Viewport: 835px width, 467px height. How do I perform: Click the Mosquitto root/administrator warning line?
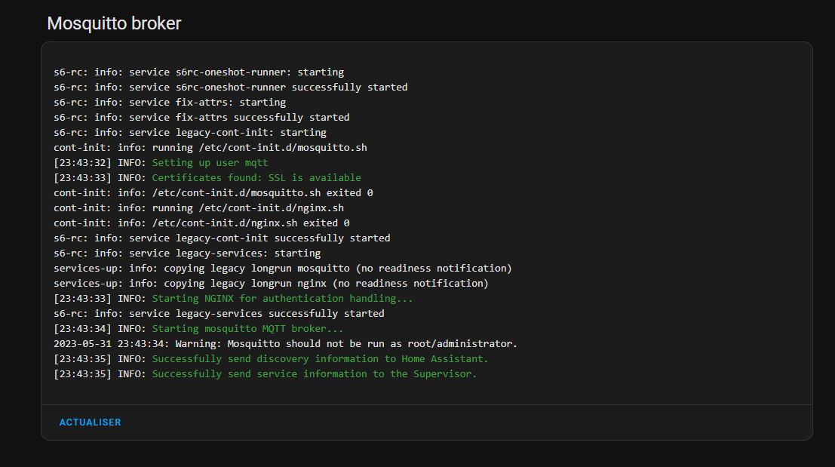[x=285, y=344]
